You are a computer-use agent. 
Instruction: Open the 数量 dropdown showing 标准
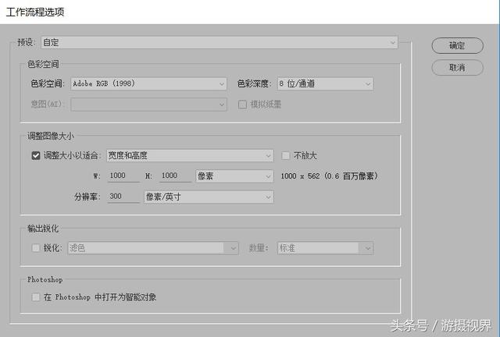tap(325, 248)
